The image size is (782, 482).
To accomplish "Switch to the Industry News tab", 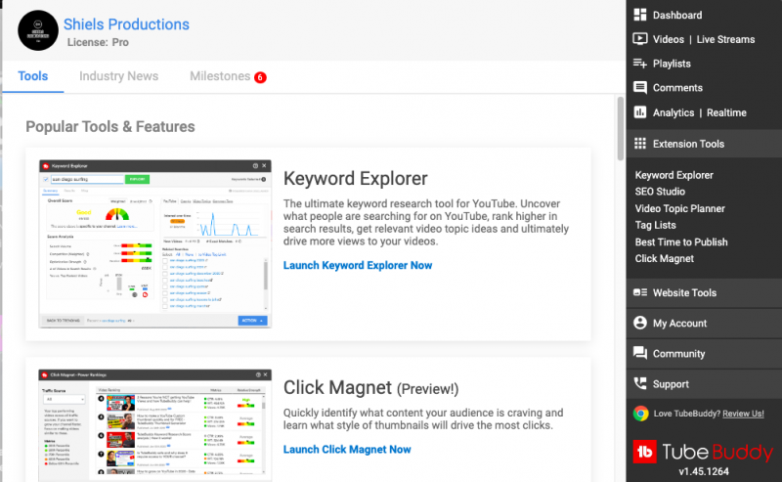I will [118, 76].
